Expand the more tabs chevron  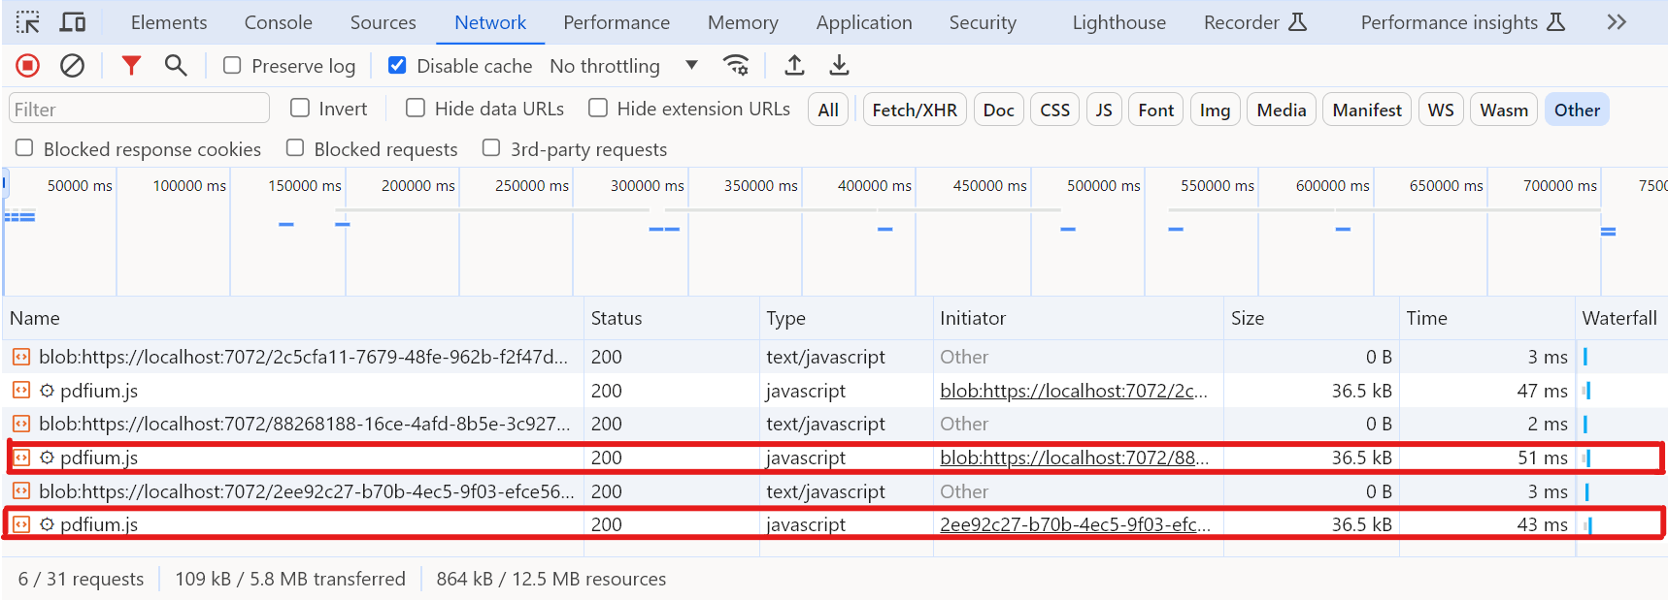(x=1617, y=22)
